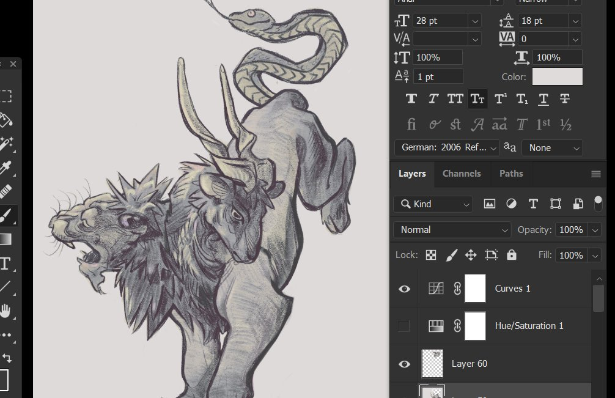615x398 pixels.
Task: Open the German language dropdown
Action: pyautogui.click(x=447, y=148)
